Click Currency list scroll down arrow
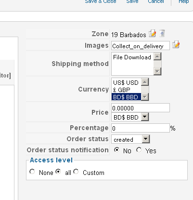The width and height of the screenshot is (193, 200). (x=145, y=97)
